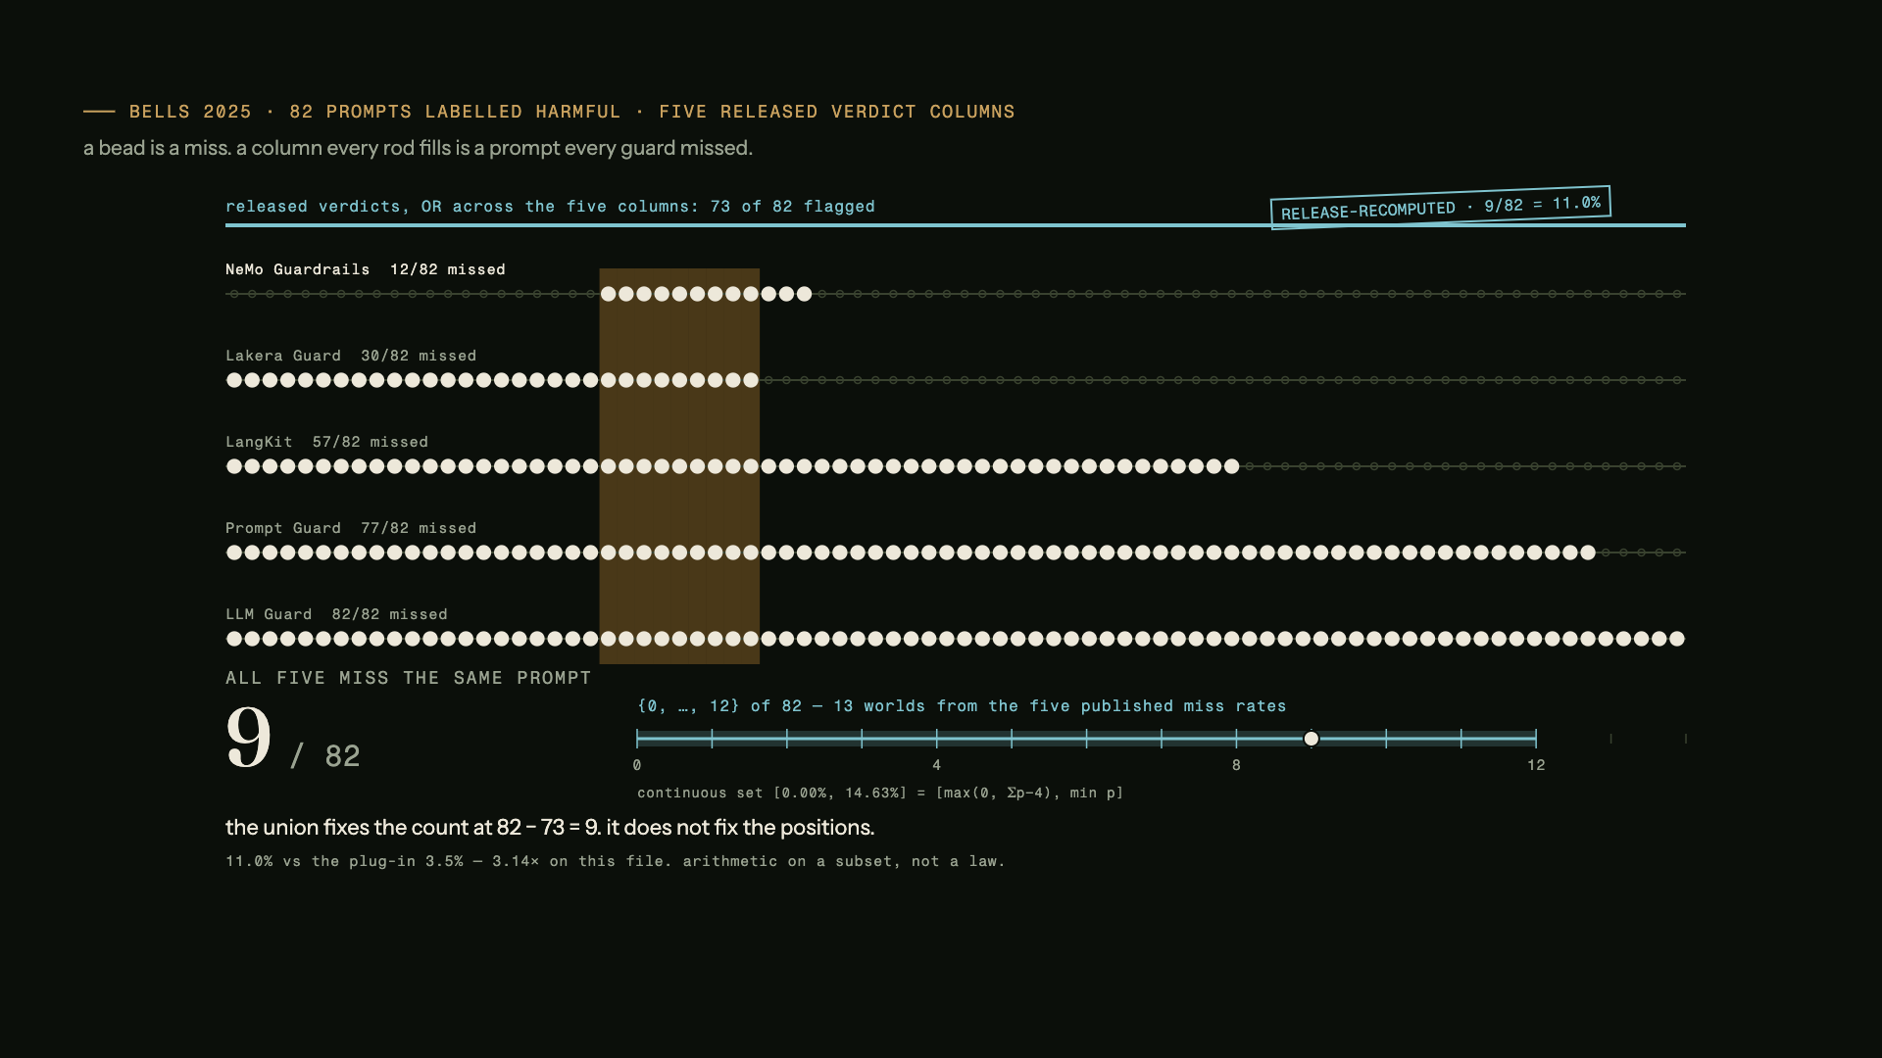The width and height of the screenshot is (1882, 1058).
Task: Click the slider tick label "0"
Action: (x=637, y=765)
